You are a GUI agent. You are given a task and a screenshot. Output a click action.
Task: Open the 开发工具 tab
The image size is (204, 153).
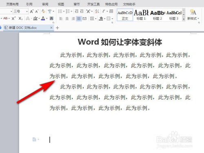93,4
